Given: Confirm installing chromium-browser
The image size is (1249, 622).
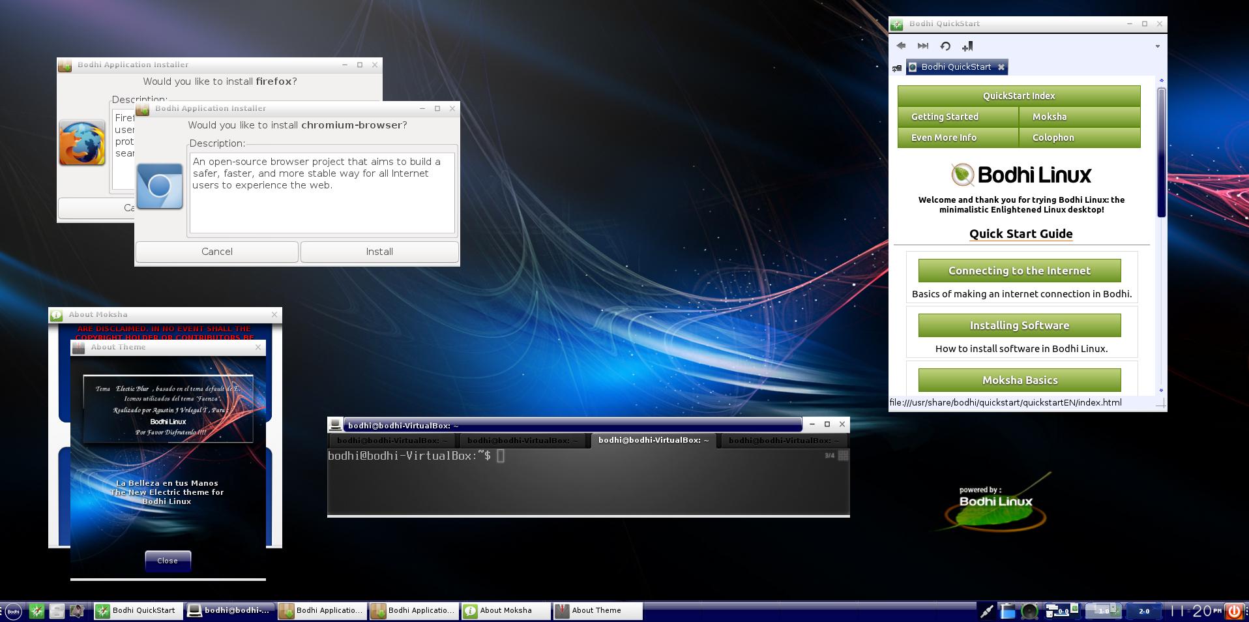Looking at the screenshot, I should pyautogui.click(x=379, y=252).
